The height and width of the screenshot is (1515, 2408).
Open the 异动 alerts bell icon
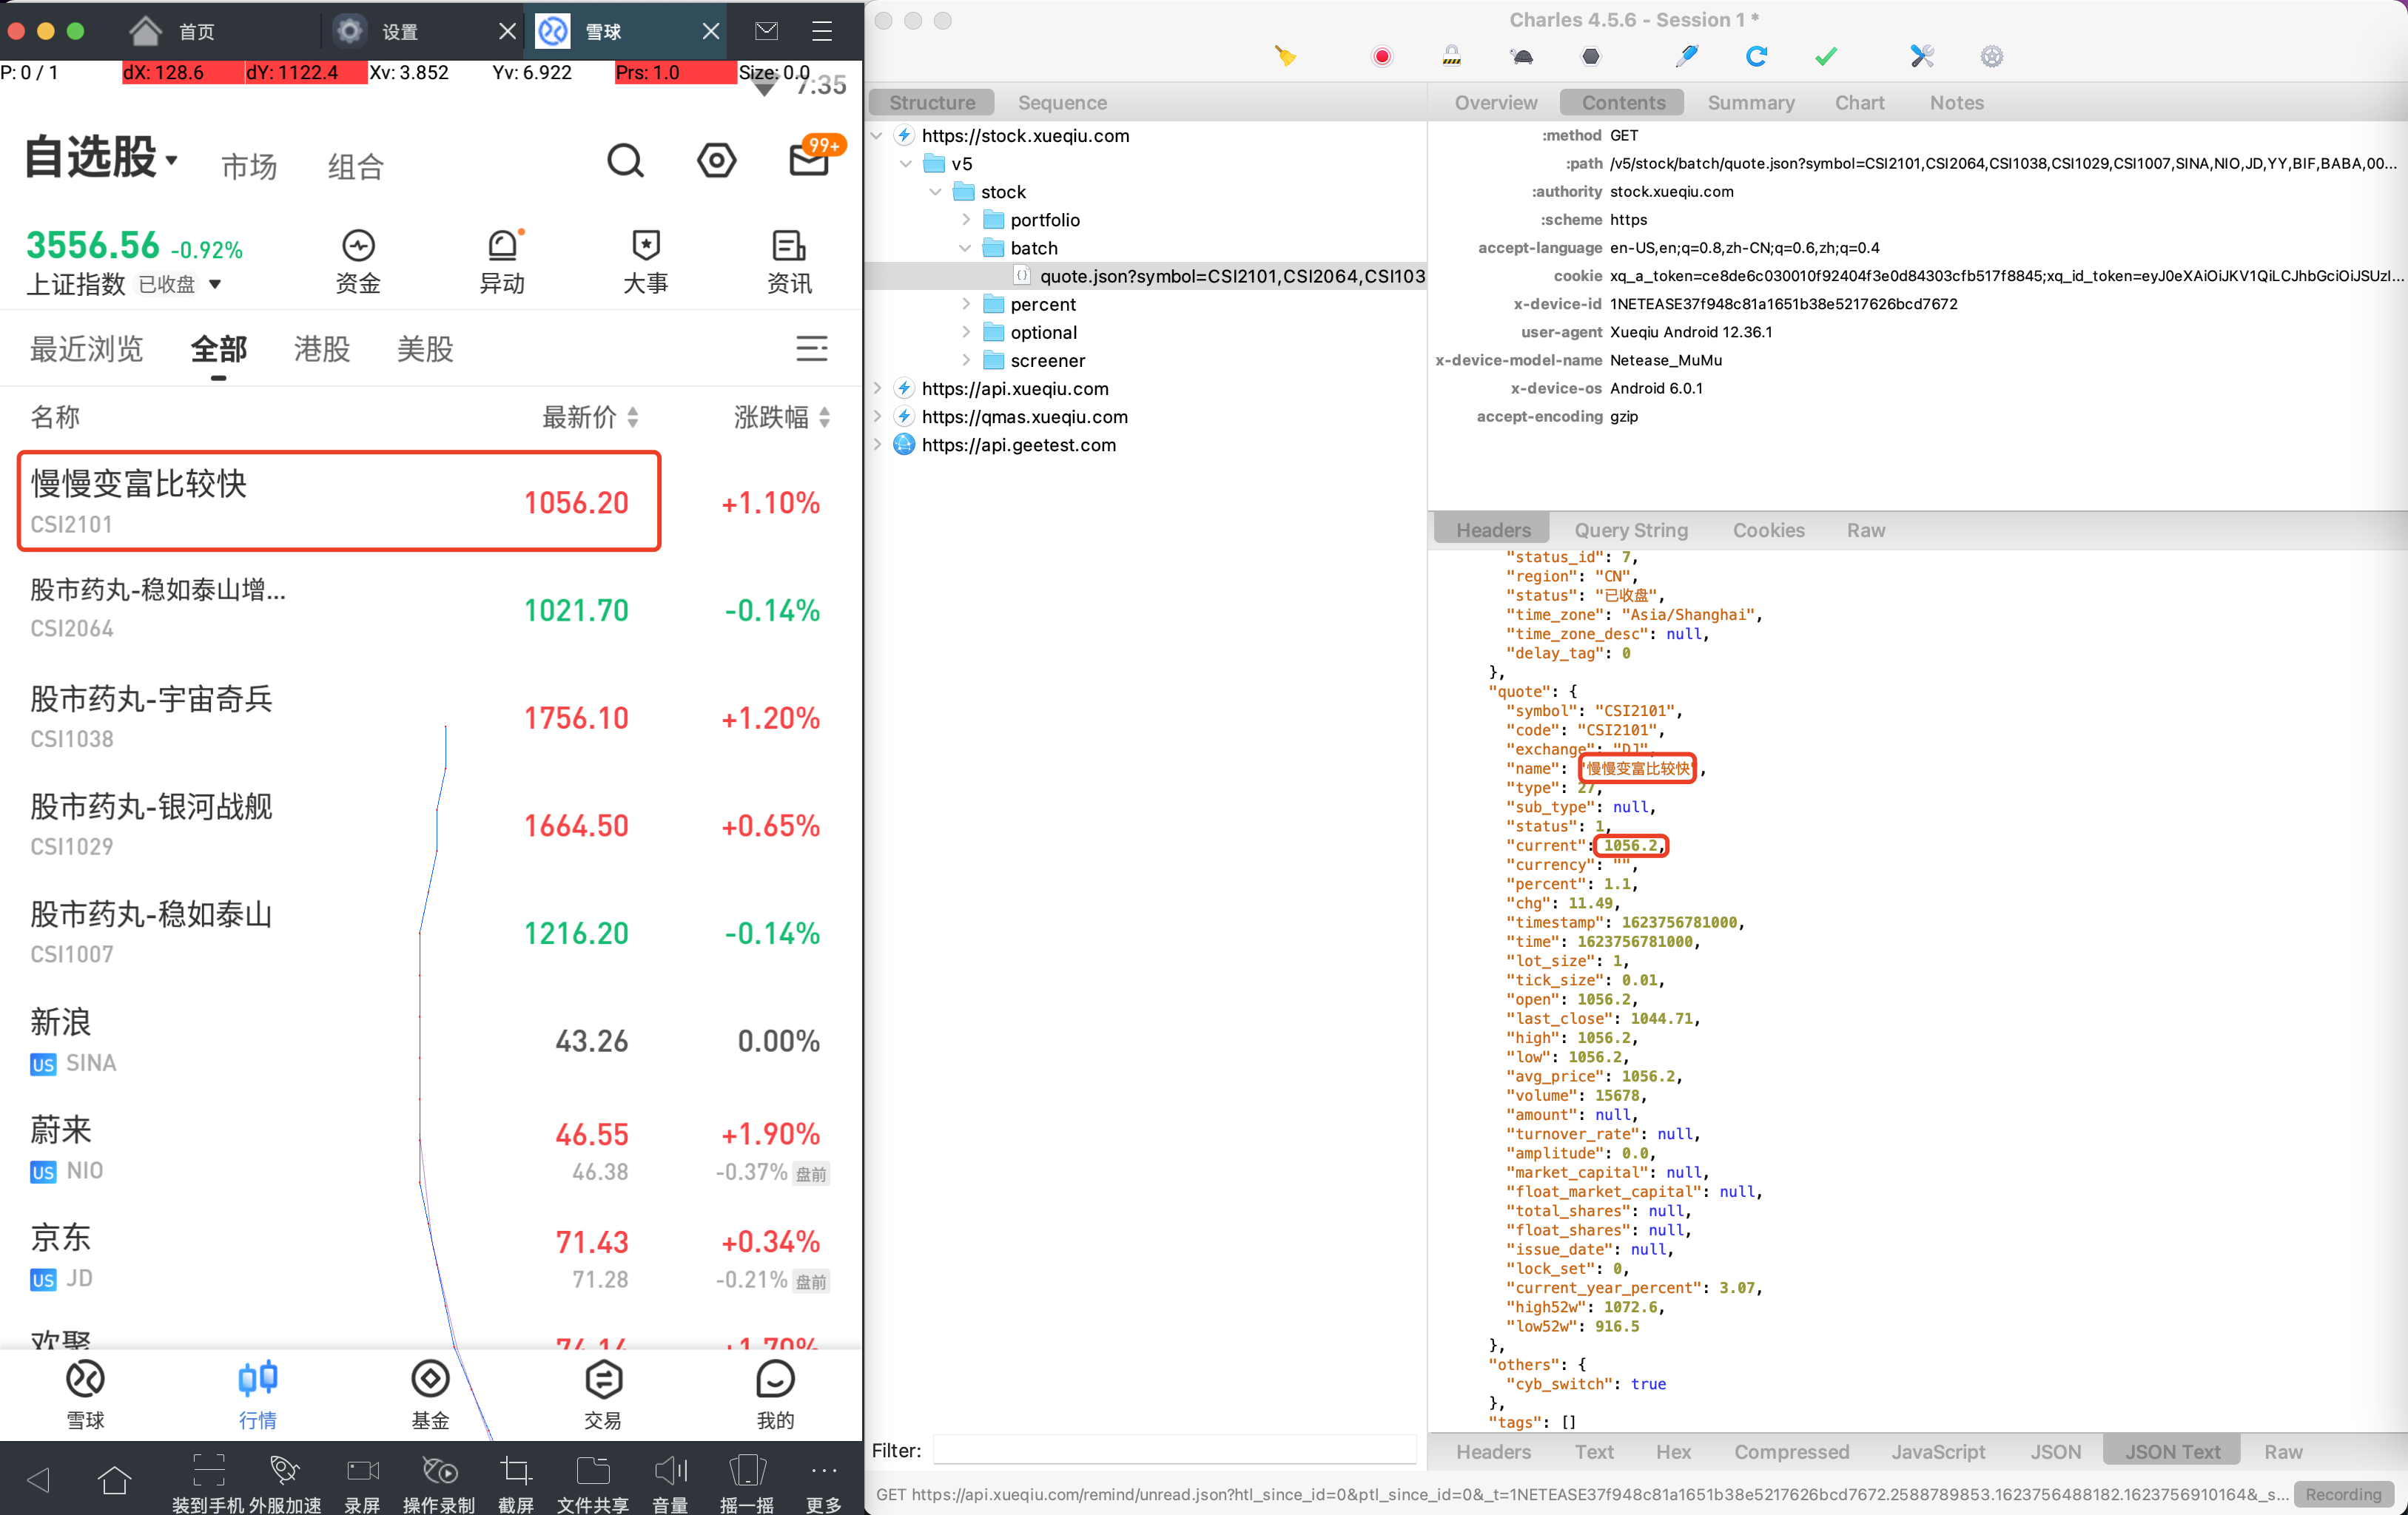pyautogui.click(x=503, y=245)
